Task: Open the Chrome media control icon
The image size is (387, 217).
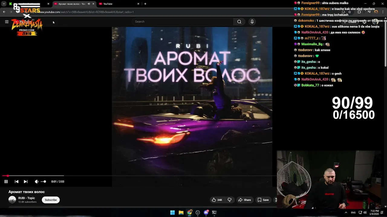Action: (x=369, y=12)
